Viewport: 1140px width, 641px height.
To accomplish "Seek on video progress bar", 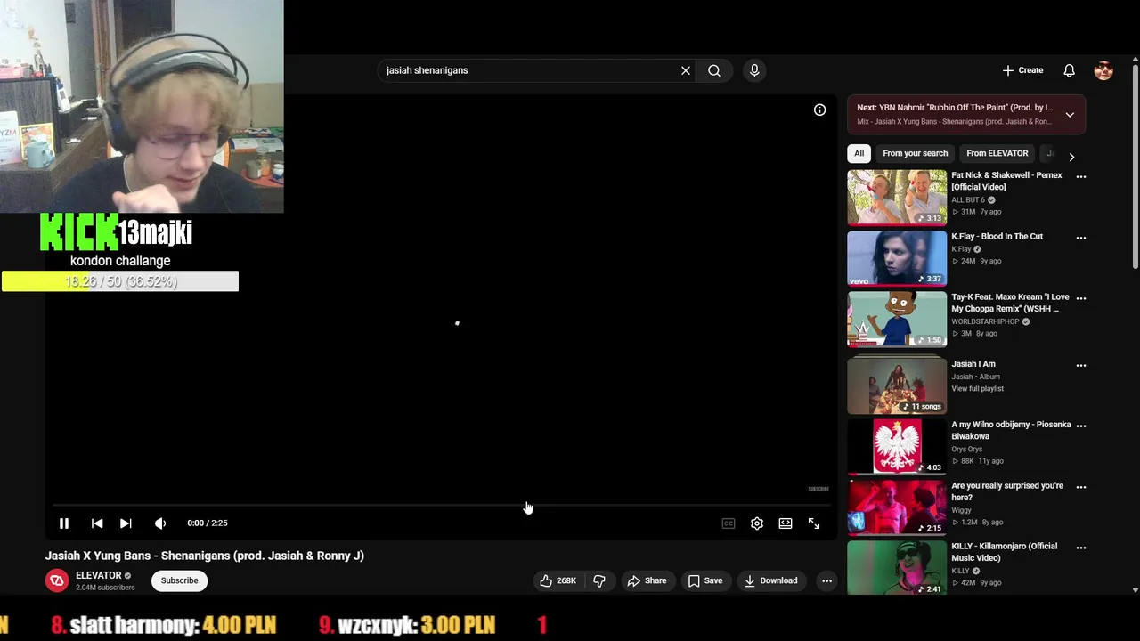I will [441, 506].
